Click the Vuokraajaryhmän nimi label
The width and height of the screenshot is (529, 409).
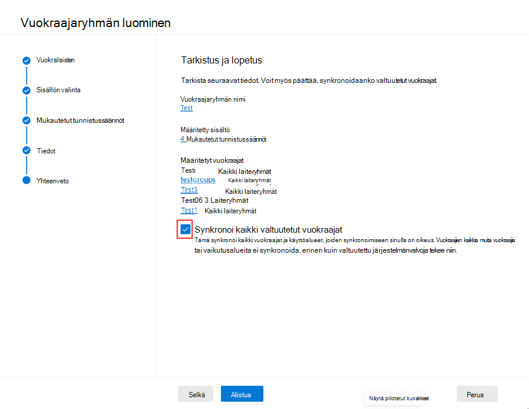[213, 99]
